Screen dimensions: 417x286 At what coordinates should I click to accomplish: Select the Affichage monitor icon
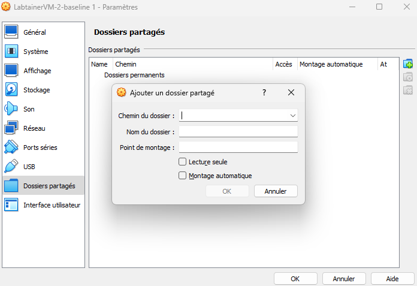click(x=11, y=71)
